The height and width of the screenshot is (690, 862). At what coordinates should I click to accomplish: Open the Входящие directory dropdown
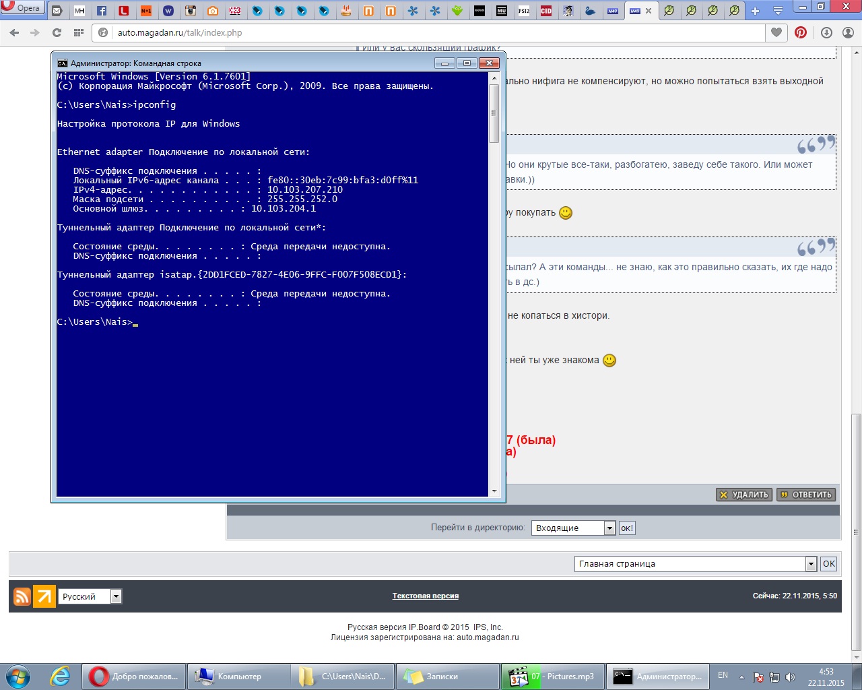pos(573,528)
